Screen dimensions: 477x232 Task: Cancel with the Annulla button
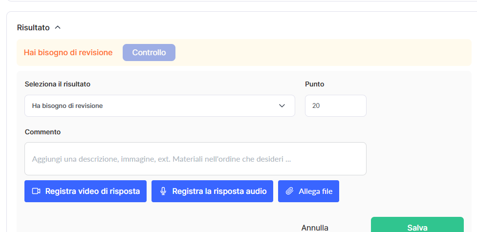315,228
